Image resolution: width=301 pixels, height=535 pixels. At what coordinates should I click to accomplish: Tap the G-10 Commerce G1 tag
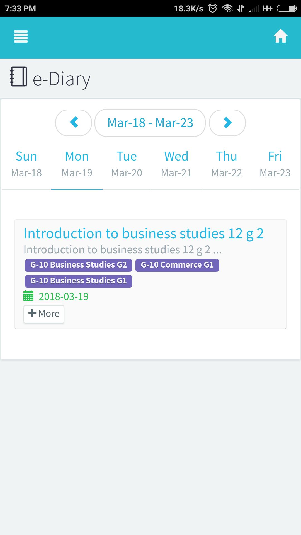click(177, 265)
